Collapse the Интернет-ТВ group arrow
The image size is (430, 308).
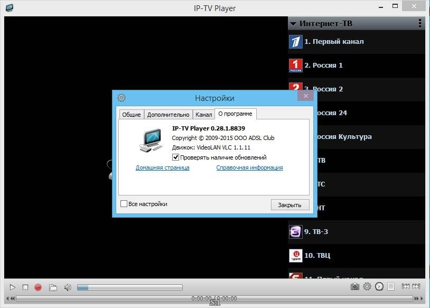coord(293,24)
